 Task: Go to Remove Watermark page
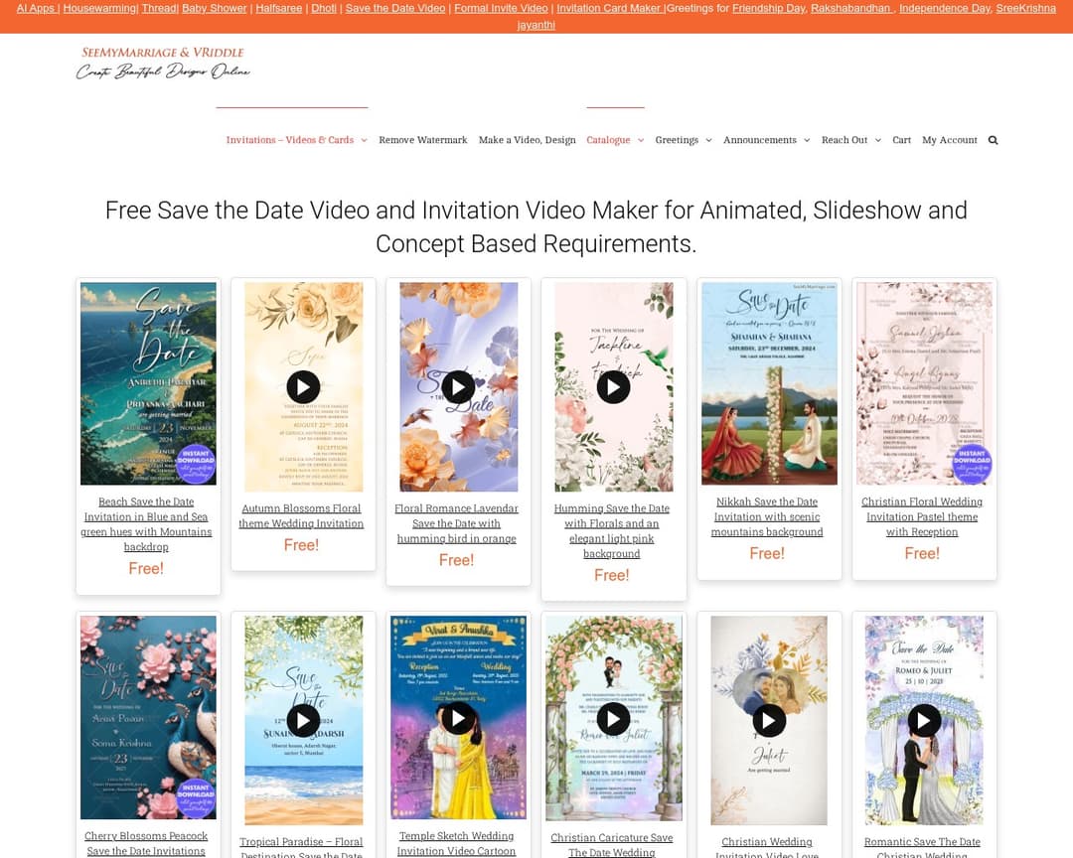[x=422, y=140]
